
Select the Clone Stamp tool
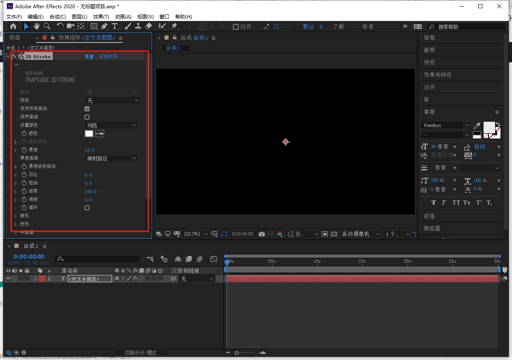coord(138,26)
